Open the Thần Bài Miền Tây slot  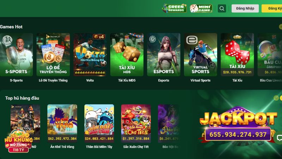coord(99,123)
